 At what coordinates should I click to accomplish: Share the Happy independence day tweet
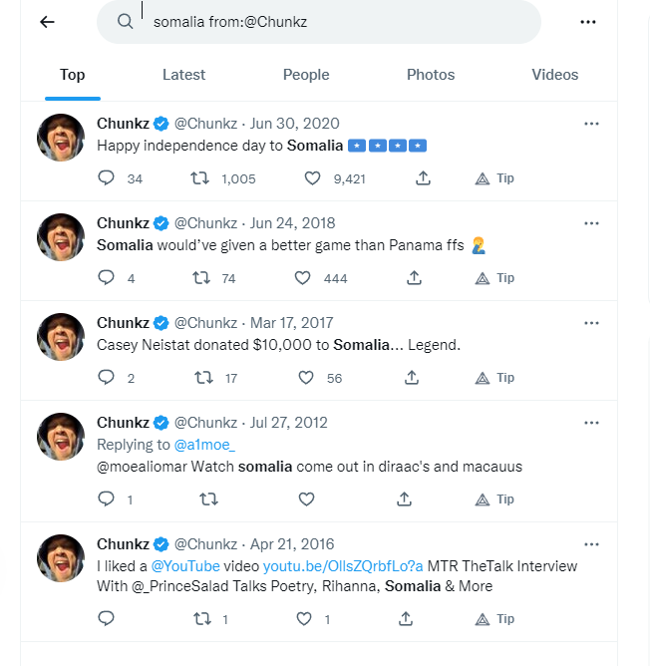tap(423, 178)
